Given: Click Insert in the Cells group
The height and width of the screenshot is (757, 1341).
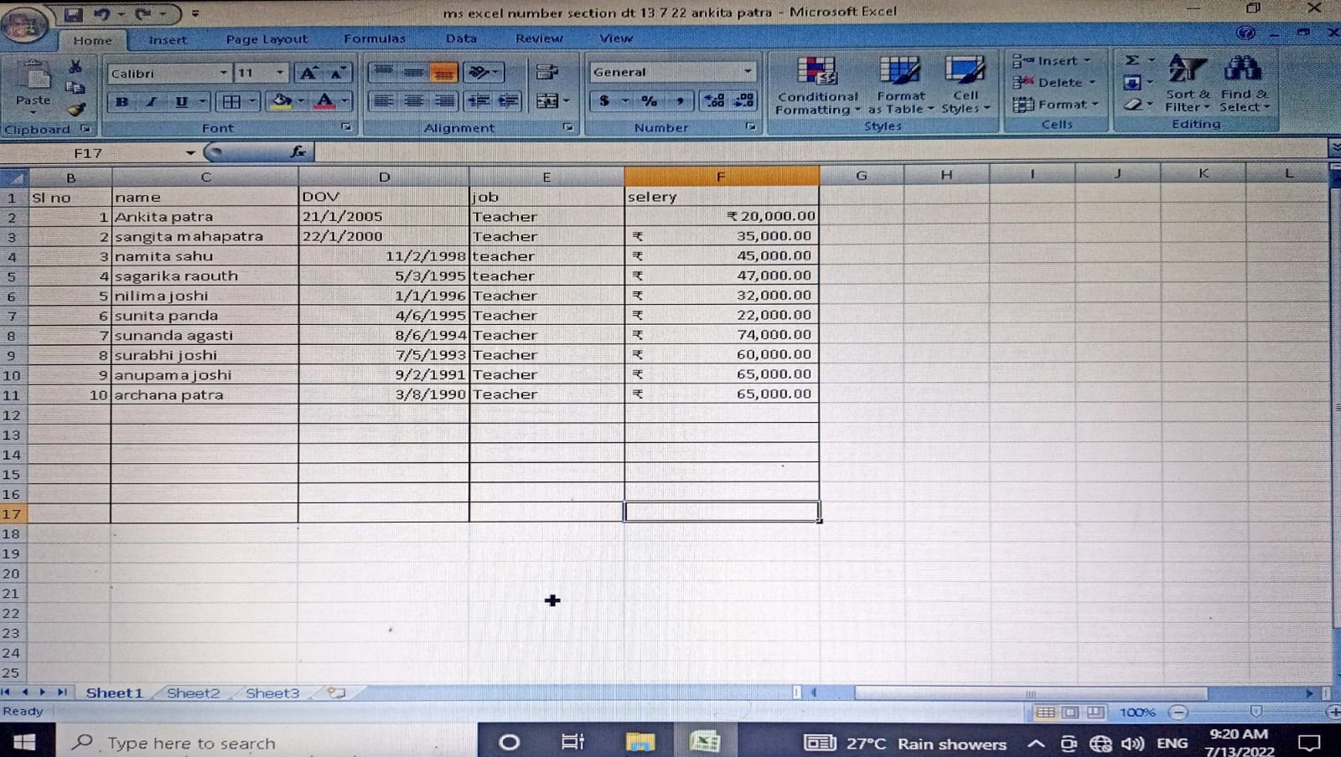Looking at the screenshot, I should click(1052, 60).
